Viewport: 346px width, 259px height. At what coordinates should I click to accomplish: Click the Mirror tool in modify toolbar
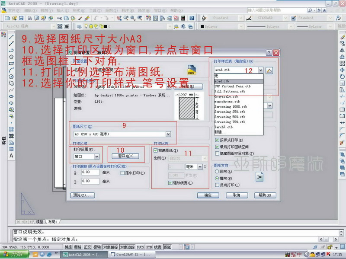tap(342, 50)
